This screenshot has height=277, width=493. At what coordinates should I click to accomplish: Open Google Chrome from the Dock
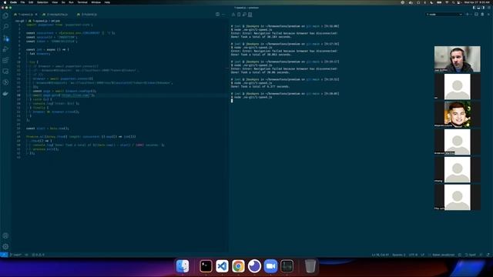[238, 266]
